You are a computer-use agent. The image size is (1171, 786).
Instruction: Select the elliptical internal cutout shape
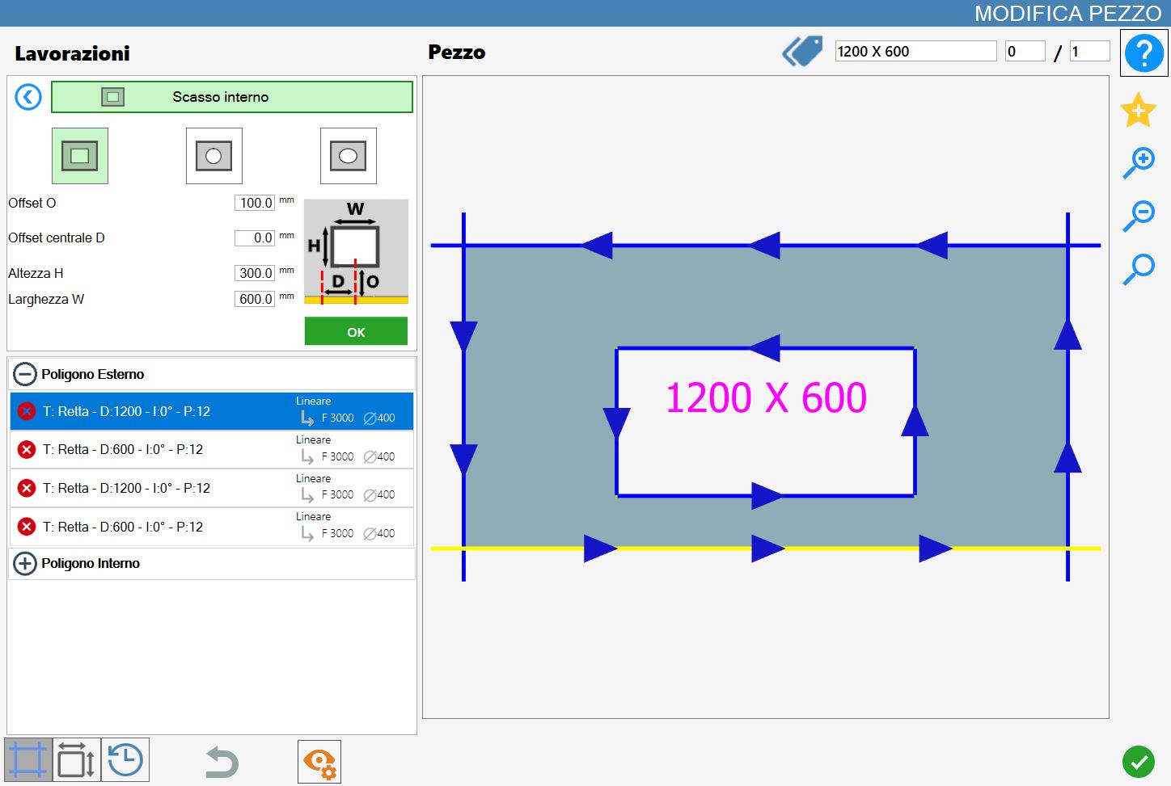tap(349, 156)
